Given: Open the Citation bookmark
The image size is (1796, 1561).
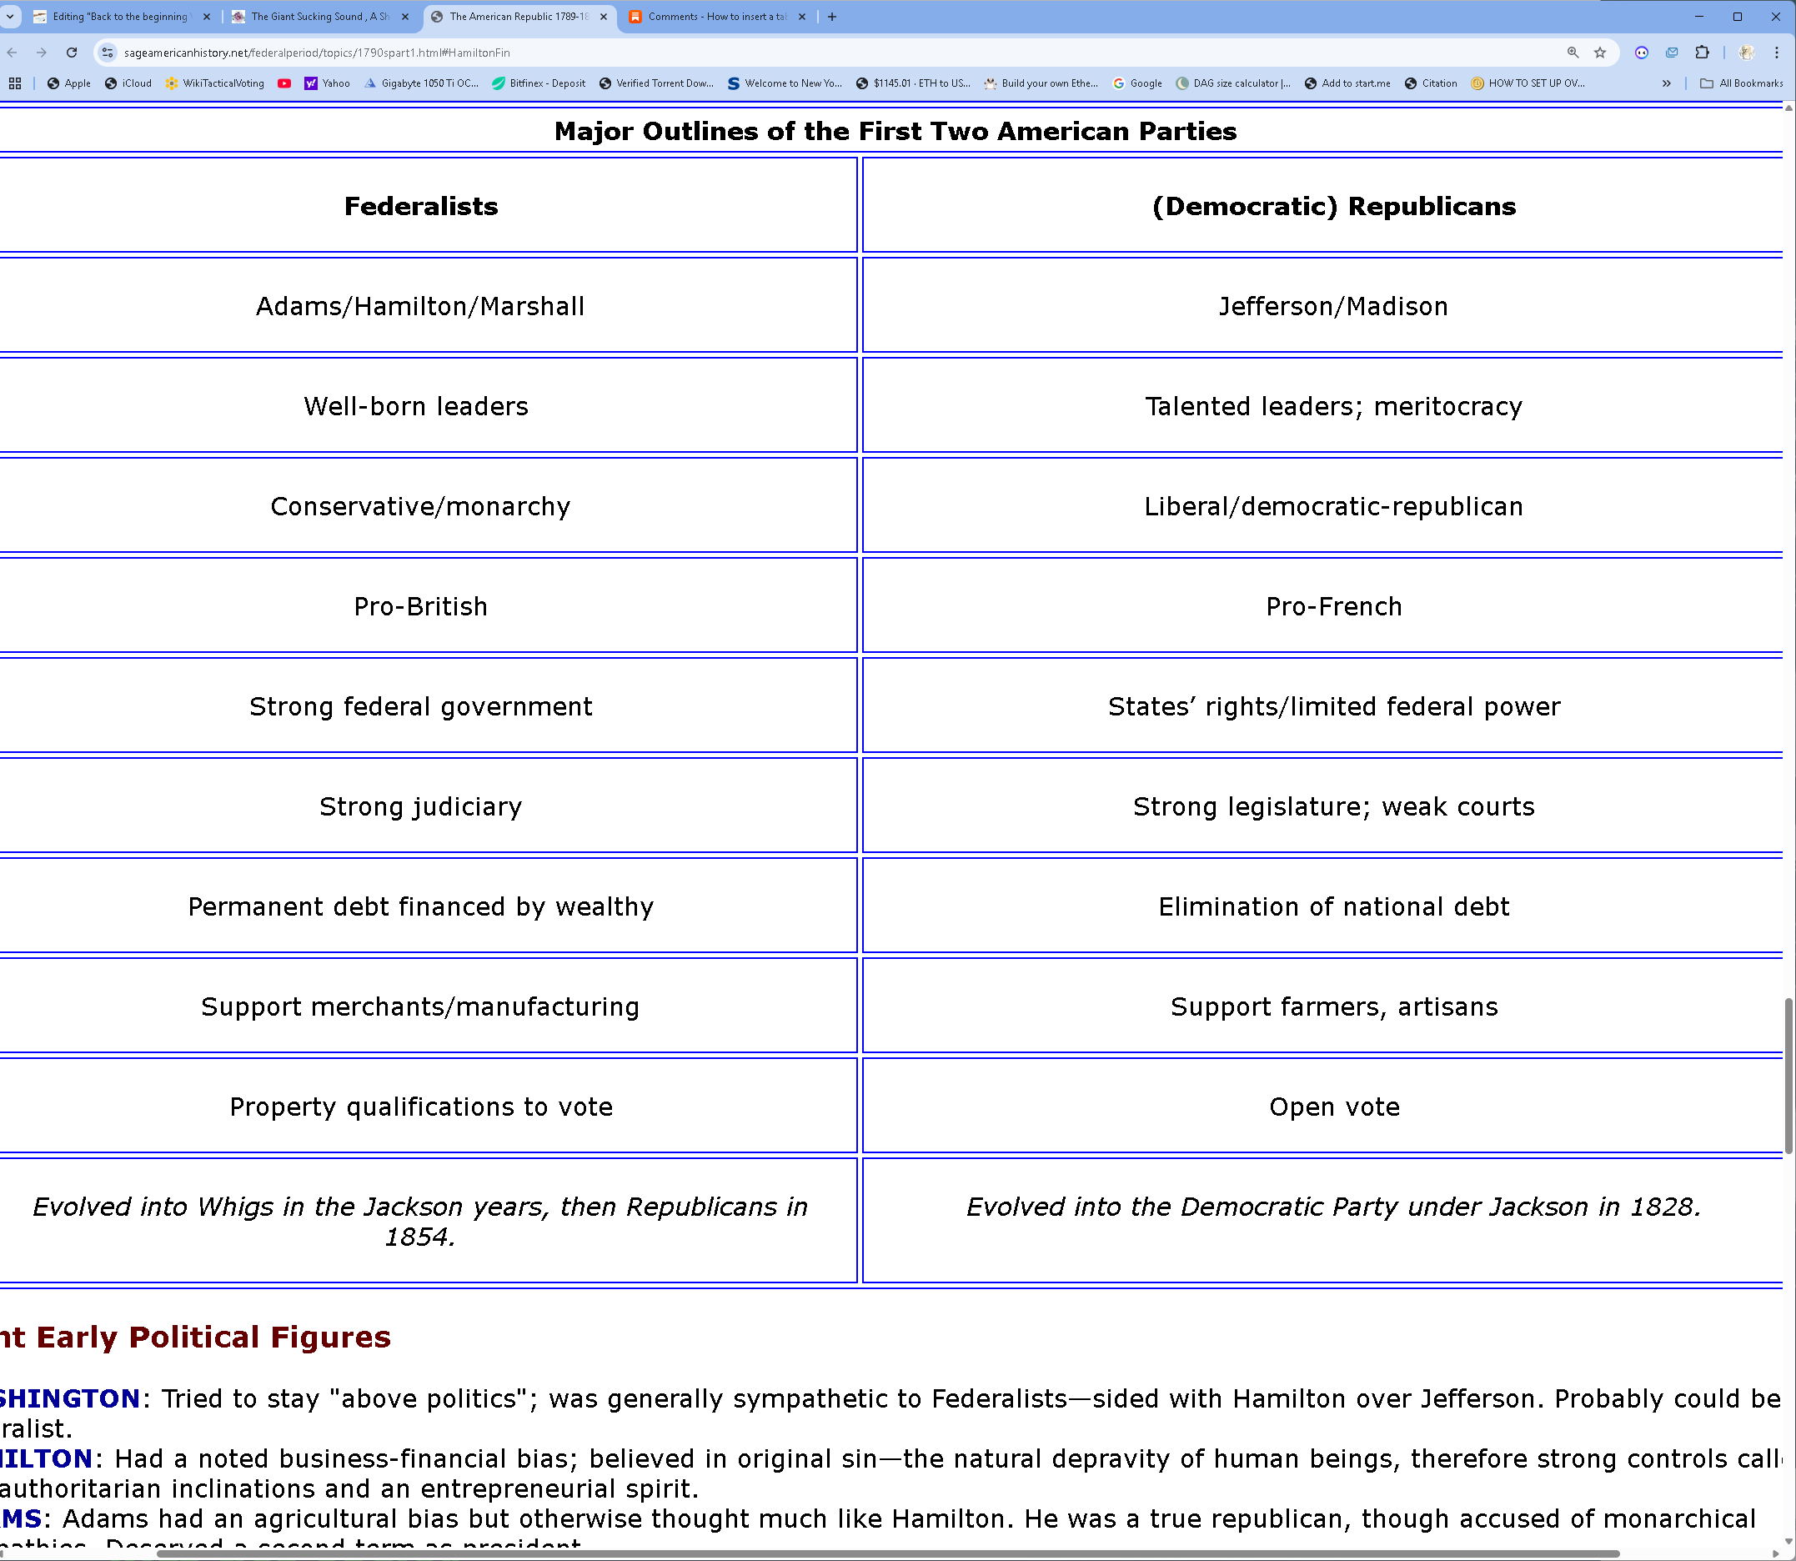Looking at the screenshot, I should [1430, 83].
